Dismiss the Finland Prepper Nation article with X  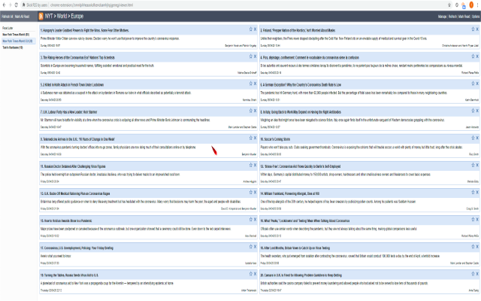coord(477,29)
